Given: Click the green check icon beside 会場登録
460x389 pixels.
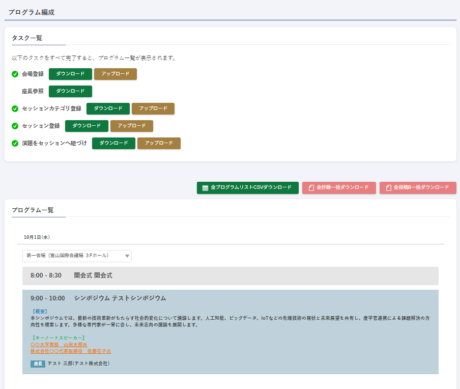Looking at the screenshot, I should (15, 74).
